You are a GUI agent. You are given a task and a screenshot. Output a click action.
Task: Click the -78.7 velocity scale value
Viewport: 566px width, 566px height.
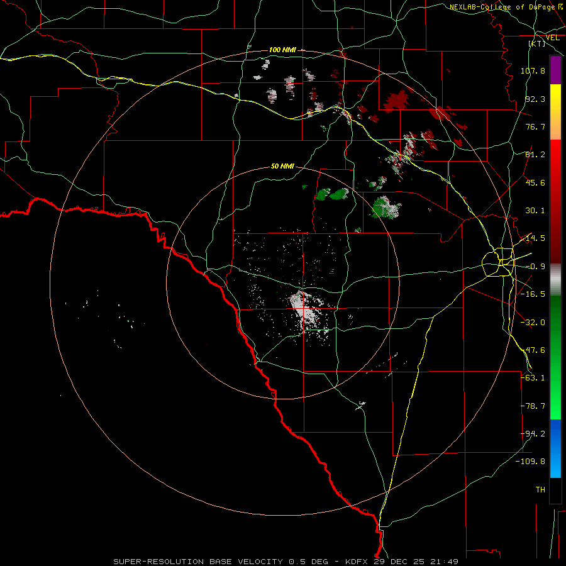(533, 406)
